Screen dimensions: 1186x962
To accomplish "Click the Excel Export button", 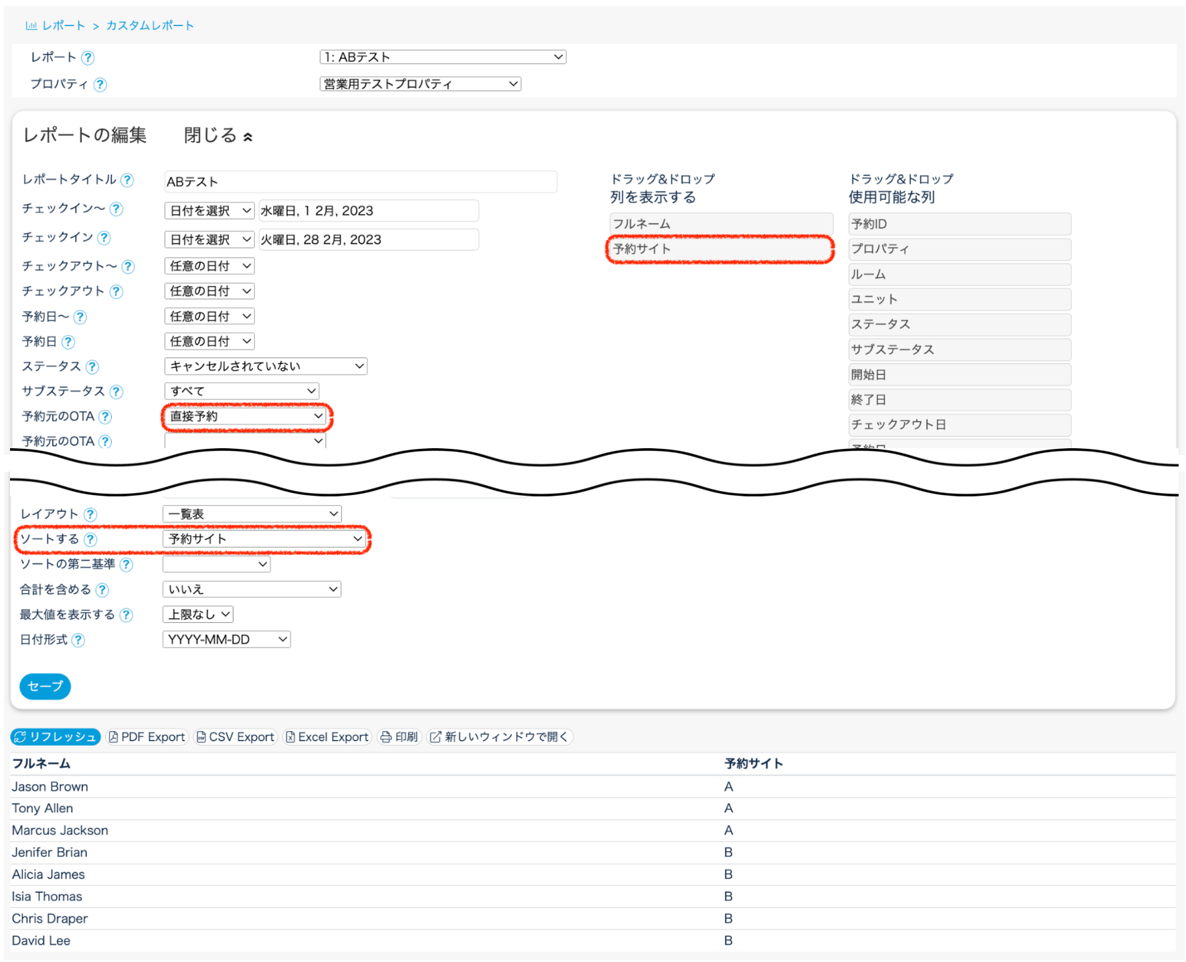I will [327, 737].
